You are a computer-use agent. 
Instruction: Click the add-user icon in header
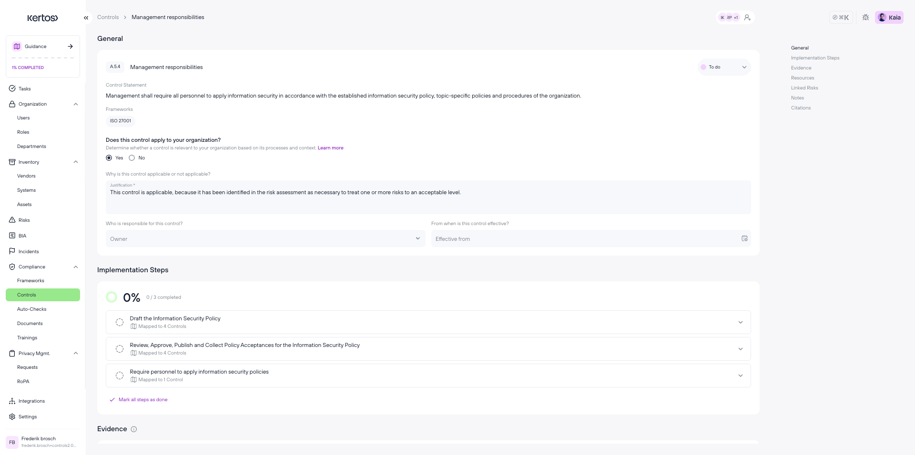click(x=747, y=18)
